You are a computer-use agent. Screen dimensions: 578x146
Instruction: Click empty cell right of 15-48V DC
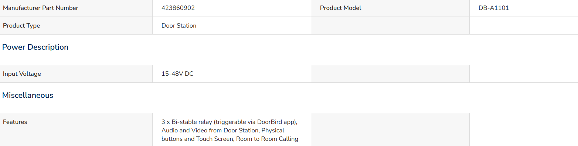(x=390, y=74)
